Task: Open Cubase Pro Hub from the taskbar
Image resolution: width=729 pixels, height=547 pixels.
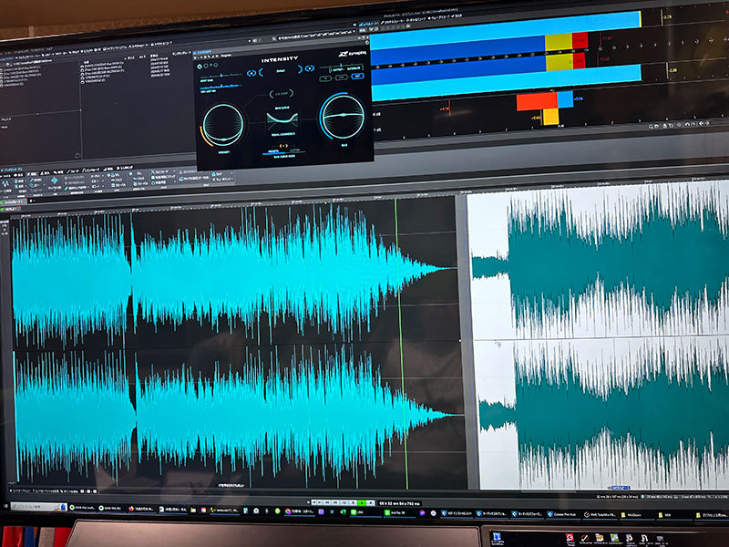Action: 563,514
